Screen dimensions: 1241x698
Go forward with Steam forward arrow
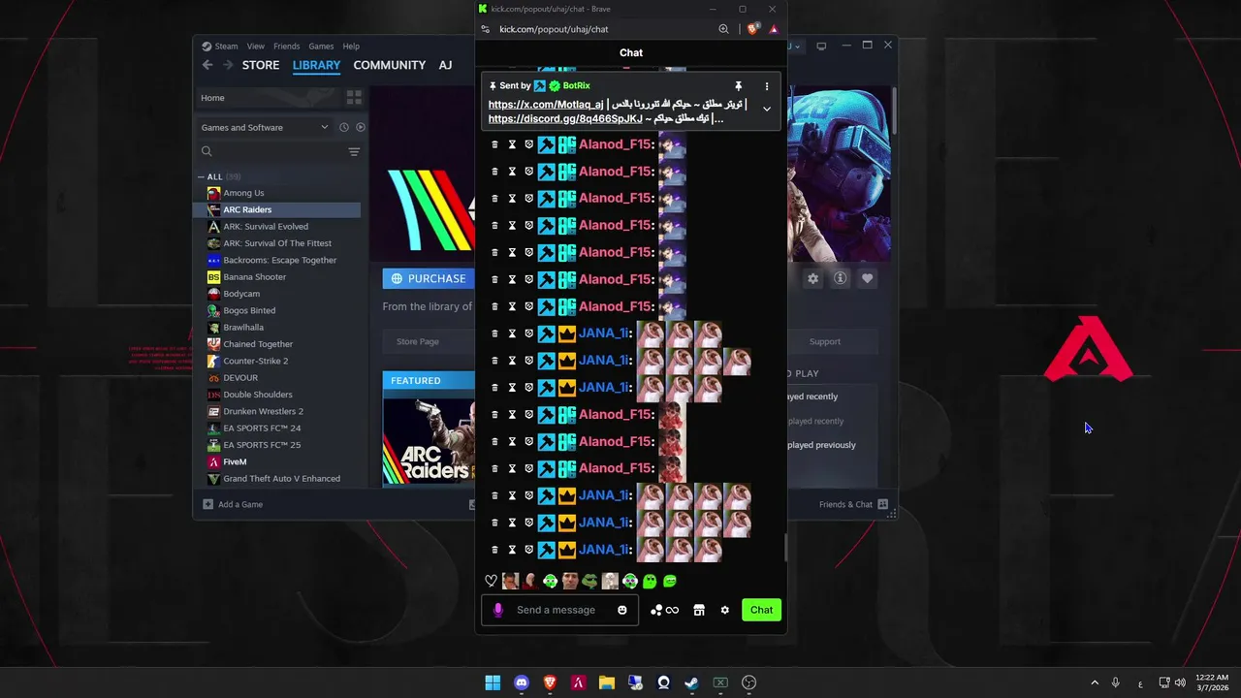pos(228,65)
